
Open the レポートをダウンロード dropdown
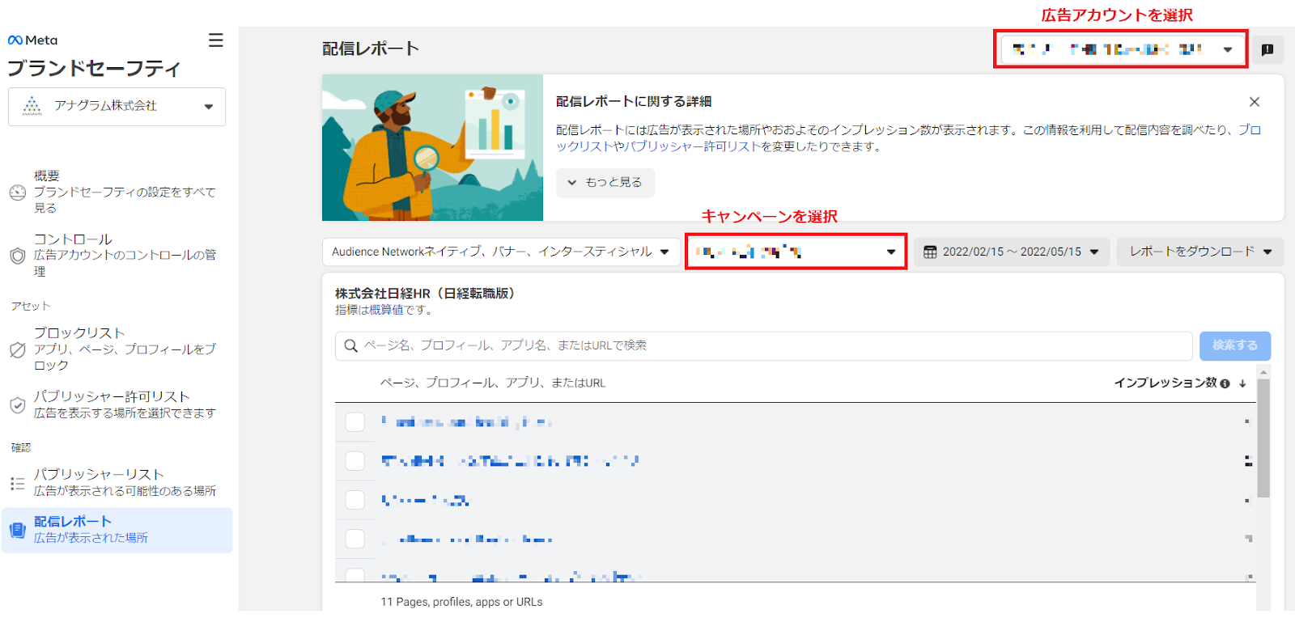(x=1199, y=252)
